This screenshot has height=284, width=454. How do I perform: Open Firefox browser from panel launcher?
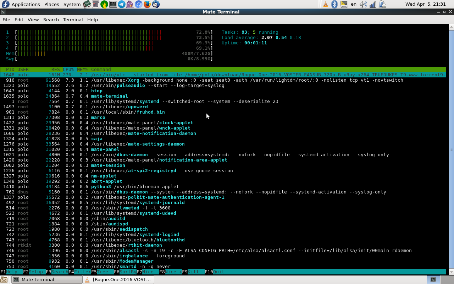point(147,4)
